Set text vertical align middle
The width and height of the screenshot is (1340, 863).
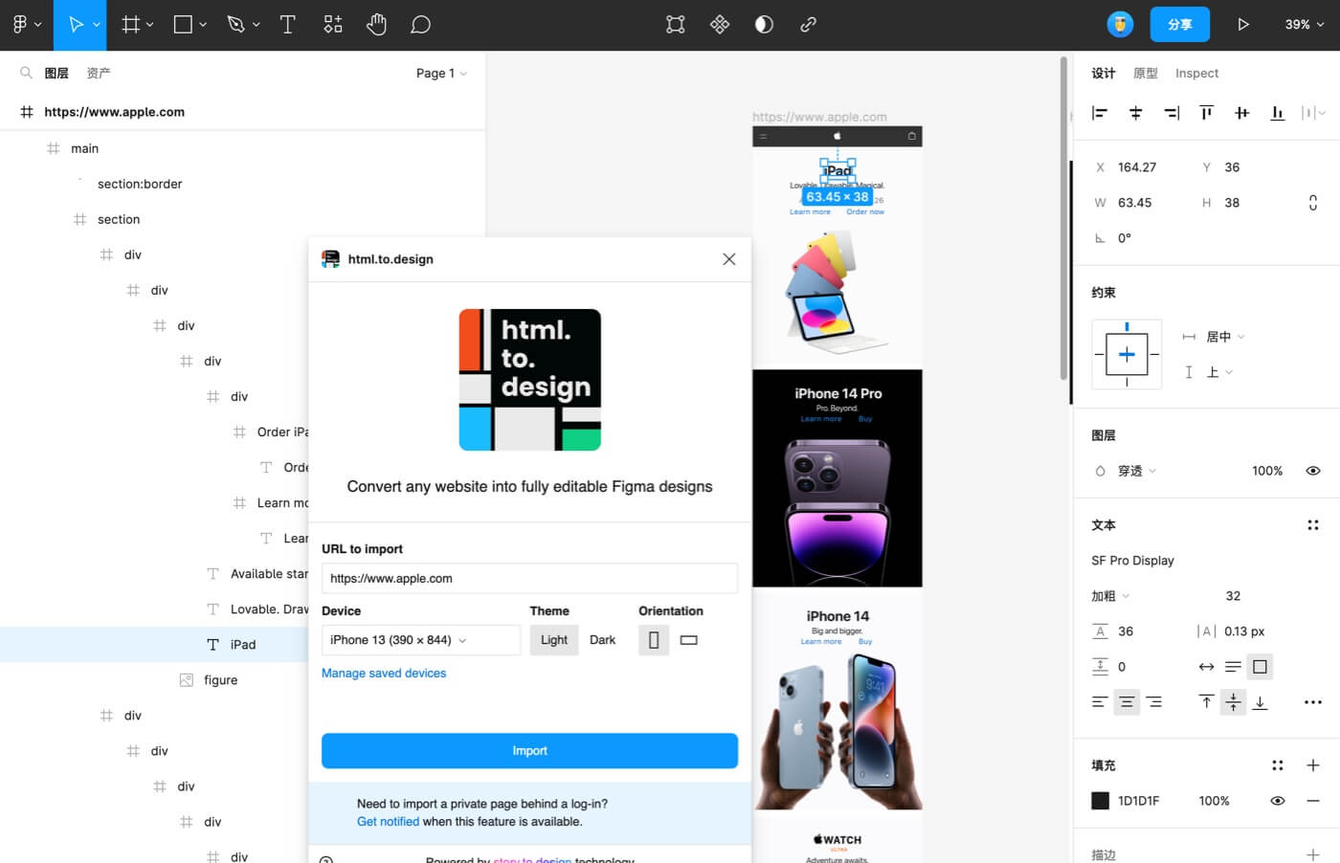click(1233, 702)
